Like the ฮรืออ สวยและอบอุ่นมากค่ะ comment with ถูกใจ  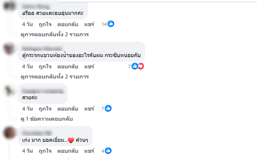[x=45, y=24]
